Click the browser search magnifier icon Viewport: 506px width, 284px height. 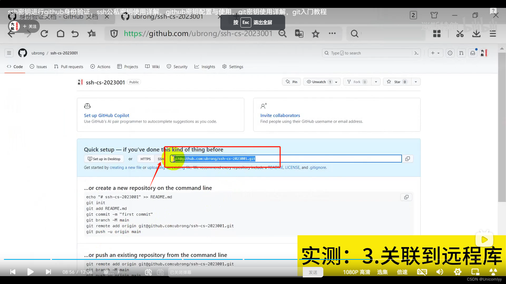tap(354, 34)
